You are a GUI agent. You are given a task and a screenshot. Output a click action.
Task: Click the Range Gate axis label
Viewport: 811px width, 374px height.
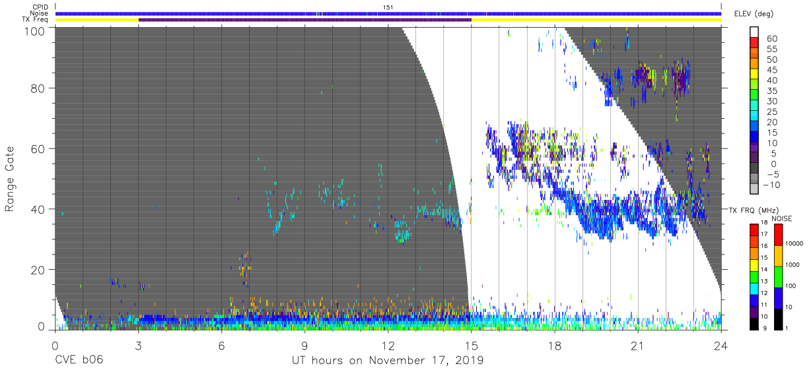(10, 179)
